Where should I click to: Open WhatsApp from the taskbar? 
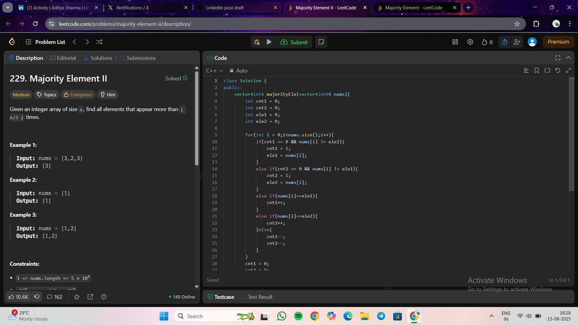click(282, 316)
